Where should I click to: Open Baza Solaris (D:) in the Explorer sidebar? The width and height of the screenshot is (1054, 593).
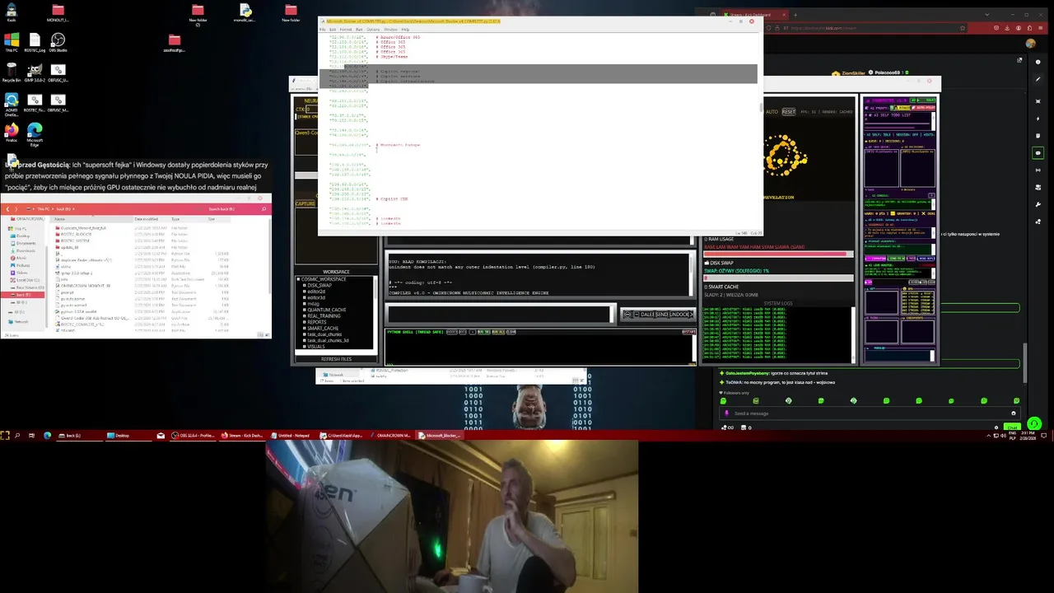click(x=27, y=287)
